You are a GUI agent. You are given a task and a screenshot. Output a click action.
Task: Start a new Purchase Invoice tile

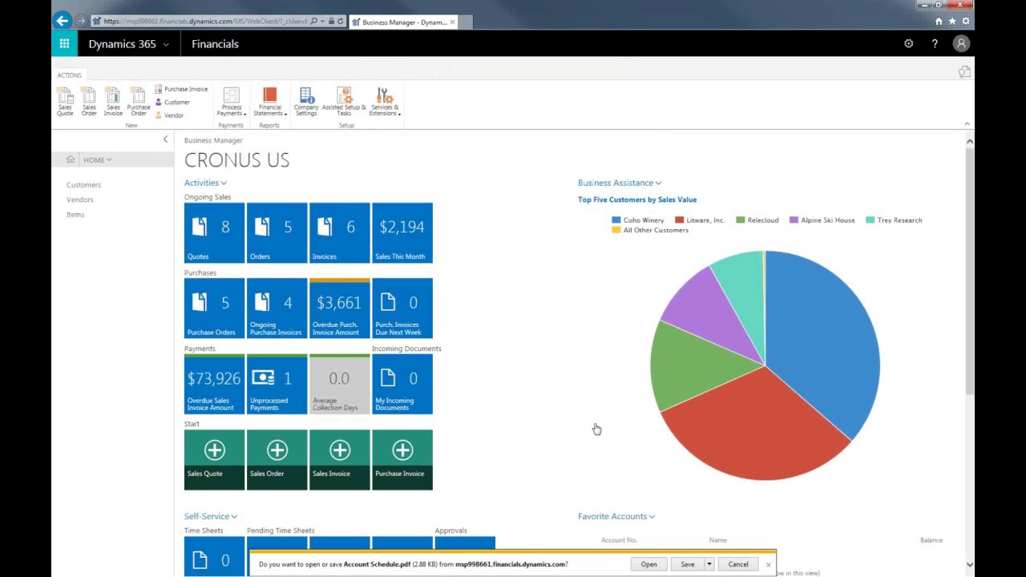(402, 459)
